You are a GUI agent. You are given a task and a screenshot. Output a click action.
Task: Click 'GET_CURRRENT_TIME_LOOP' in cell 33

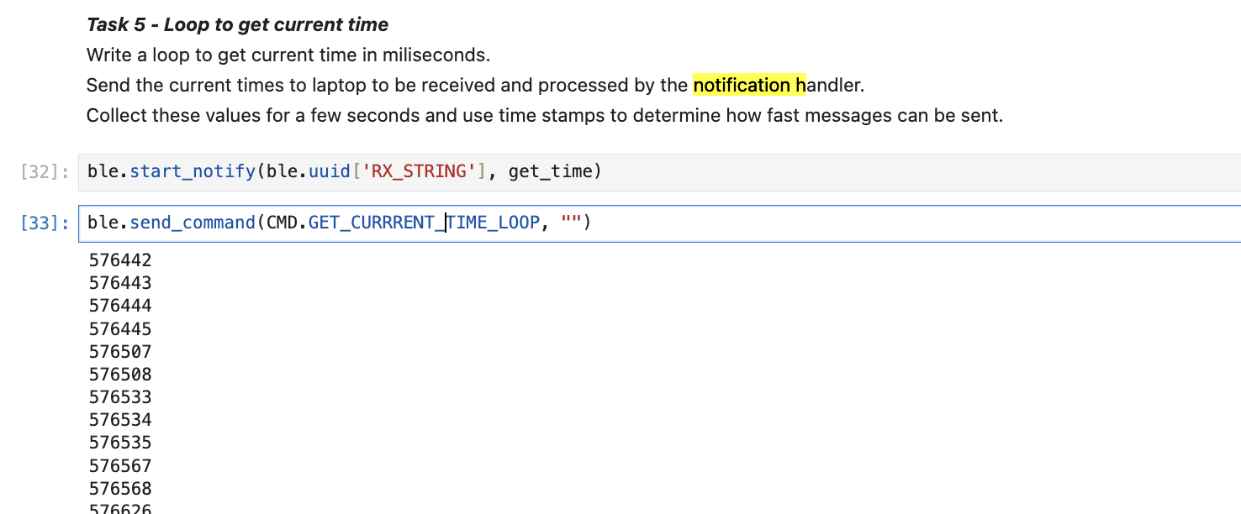423,223
